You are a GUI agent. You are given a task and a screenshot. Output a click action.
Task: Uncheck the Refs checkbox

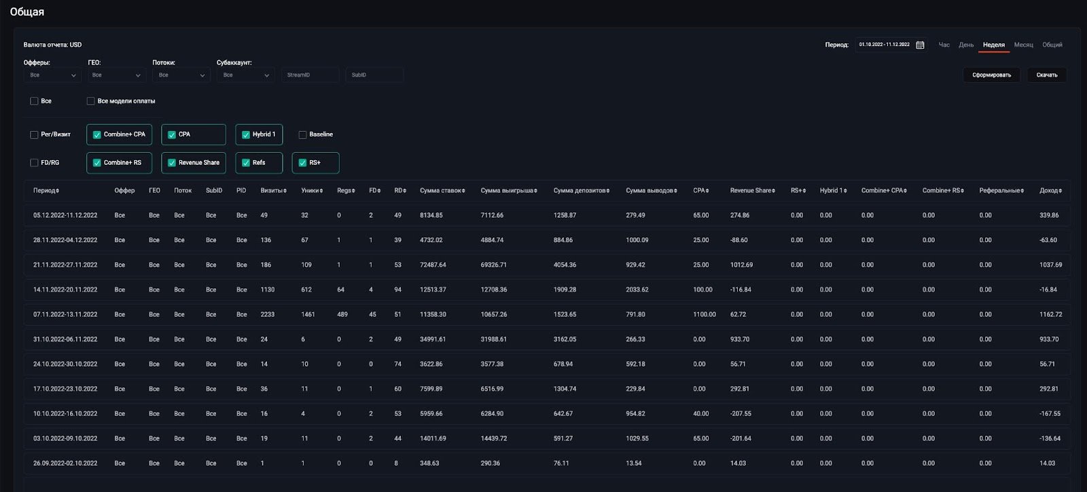tap(246, 163)
